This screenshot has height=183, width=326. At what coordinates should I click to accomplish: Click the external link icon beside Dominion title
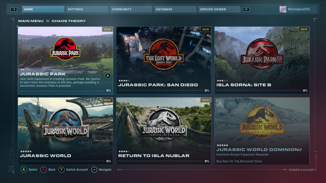pos(301,150)
